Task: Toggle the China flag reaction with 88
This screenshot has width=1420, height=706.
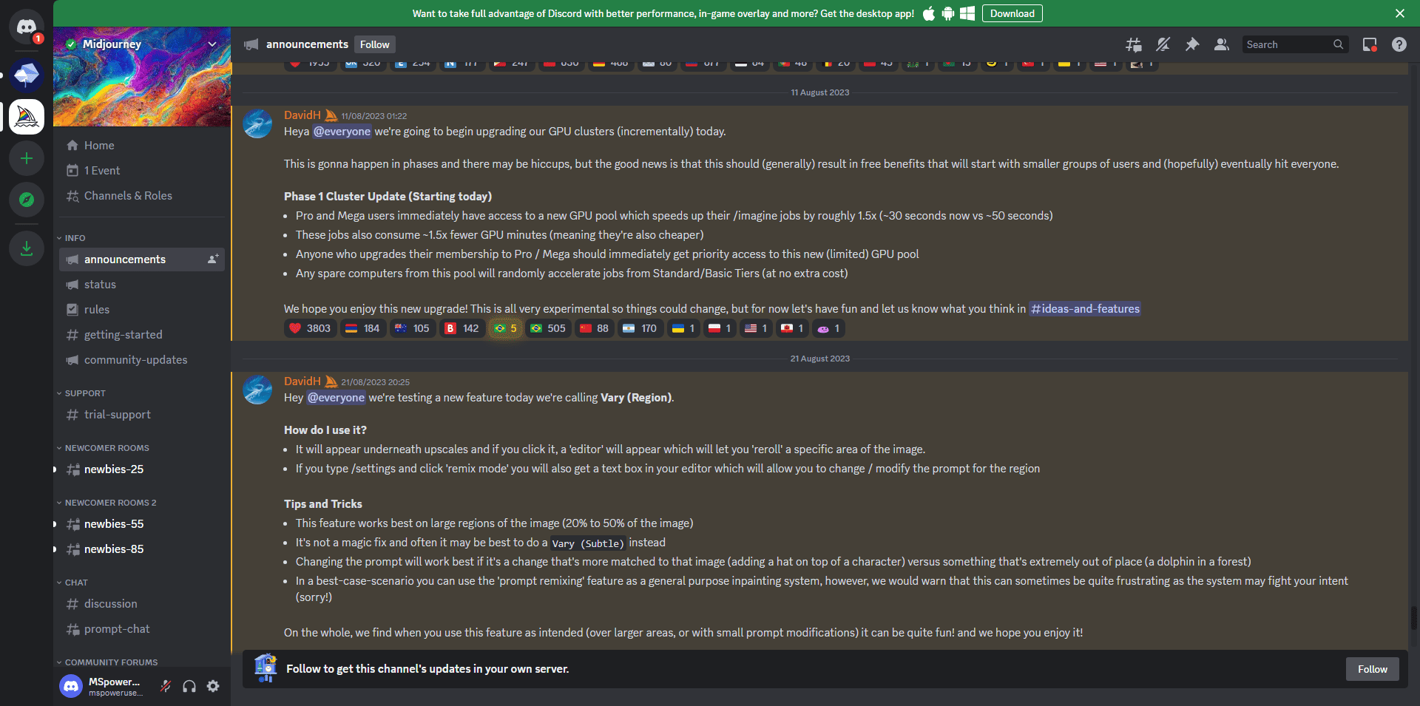Action: [595, 328]
